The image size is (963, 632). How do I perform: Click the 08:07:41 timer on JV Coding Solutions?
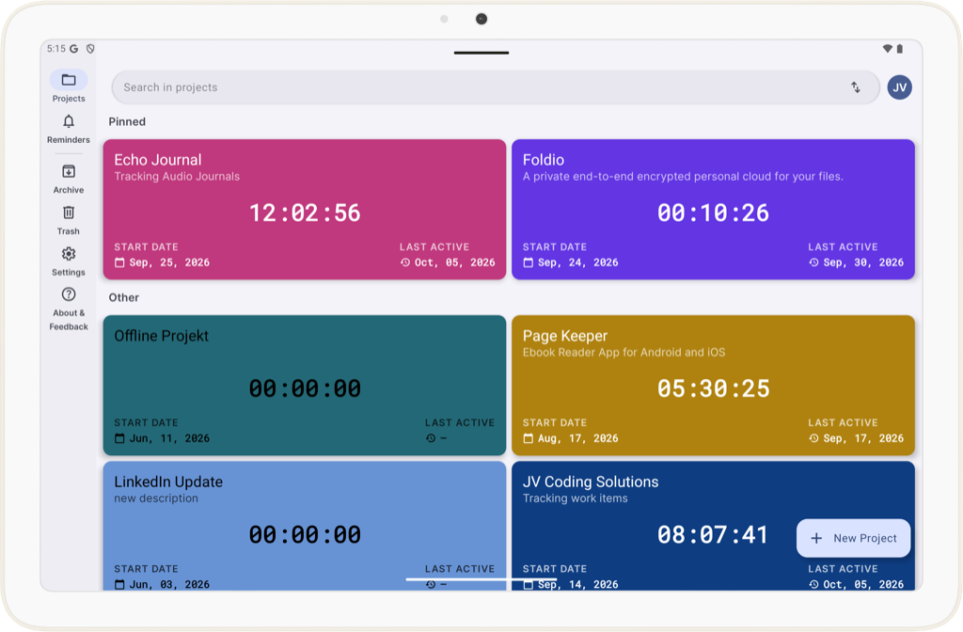click(x=713, y=535)
